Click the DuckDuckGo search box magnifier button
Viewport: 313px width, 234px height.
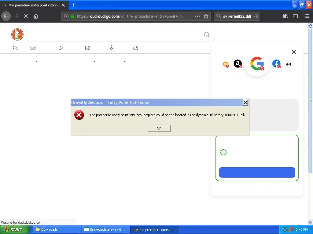[x=207, y=35]
